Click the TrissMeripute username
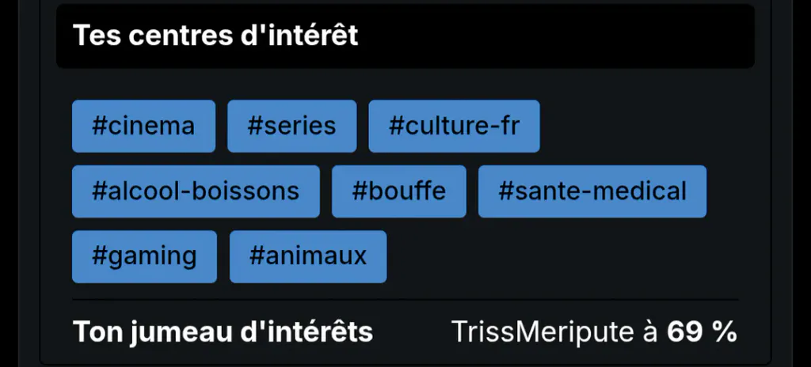The height and width of the screenshot is (367, 811). (543, 331)
